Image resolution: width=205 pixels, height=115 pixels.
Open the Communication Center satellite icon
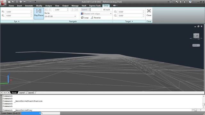coord(181,2)
